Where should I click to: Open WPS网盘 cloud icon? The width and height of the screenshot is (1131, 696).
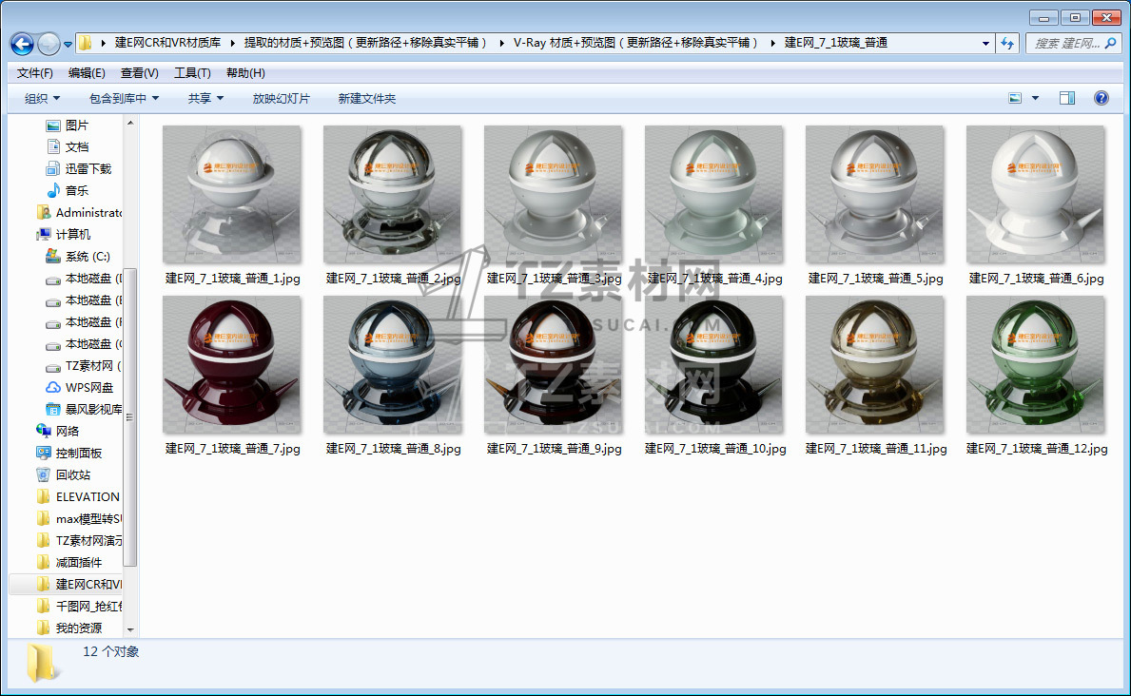coord(53,387)
